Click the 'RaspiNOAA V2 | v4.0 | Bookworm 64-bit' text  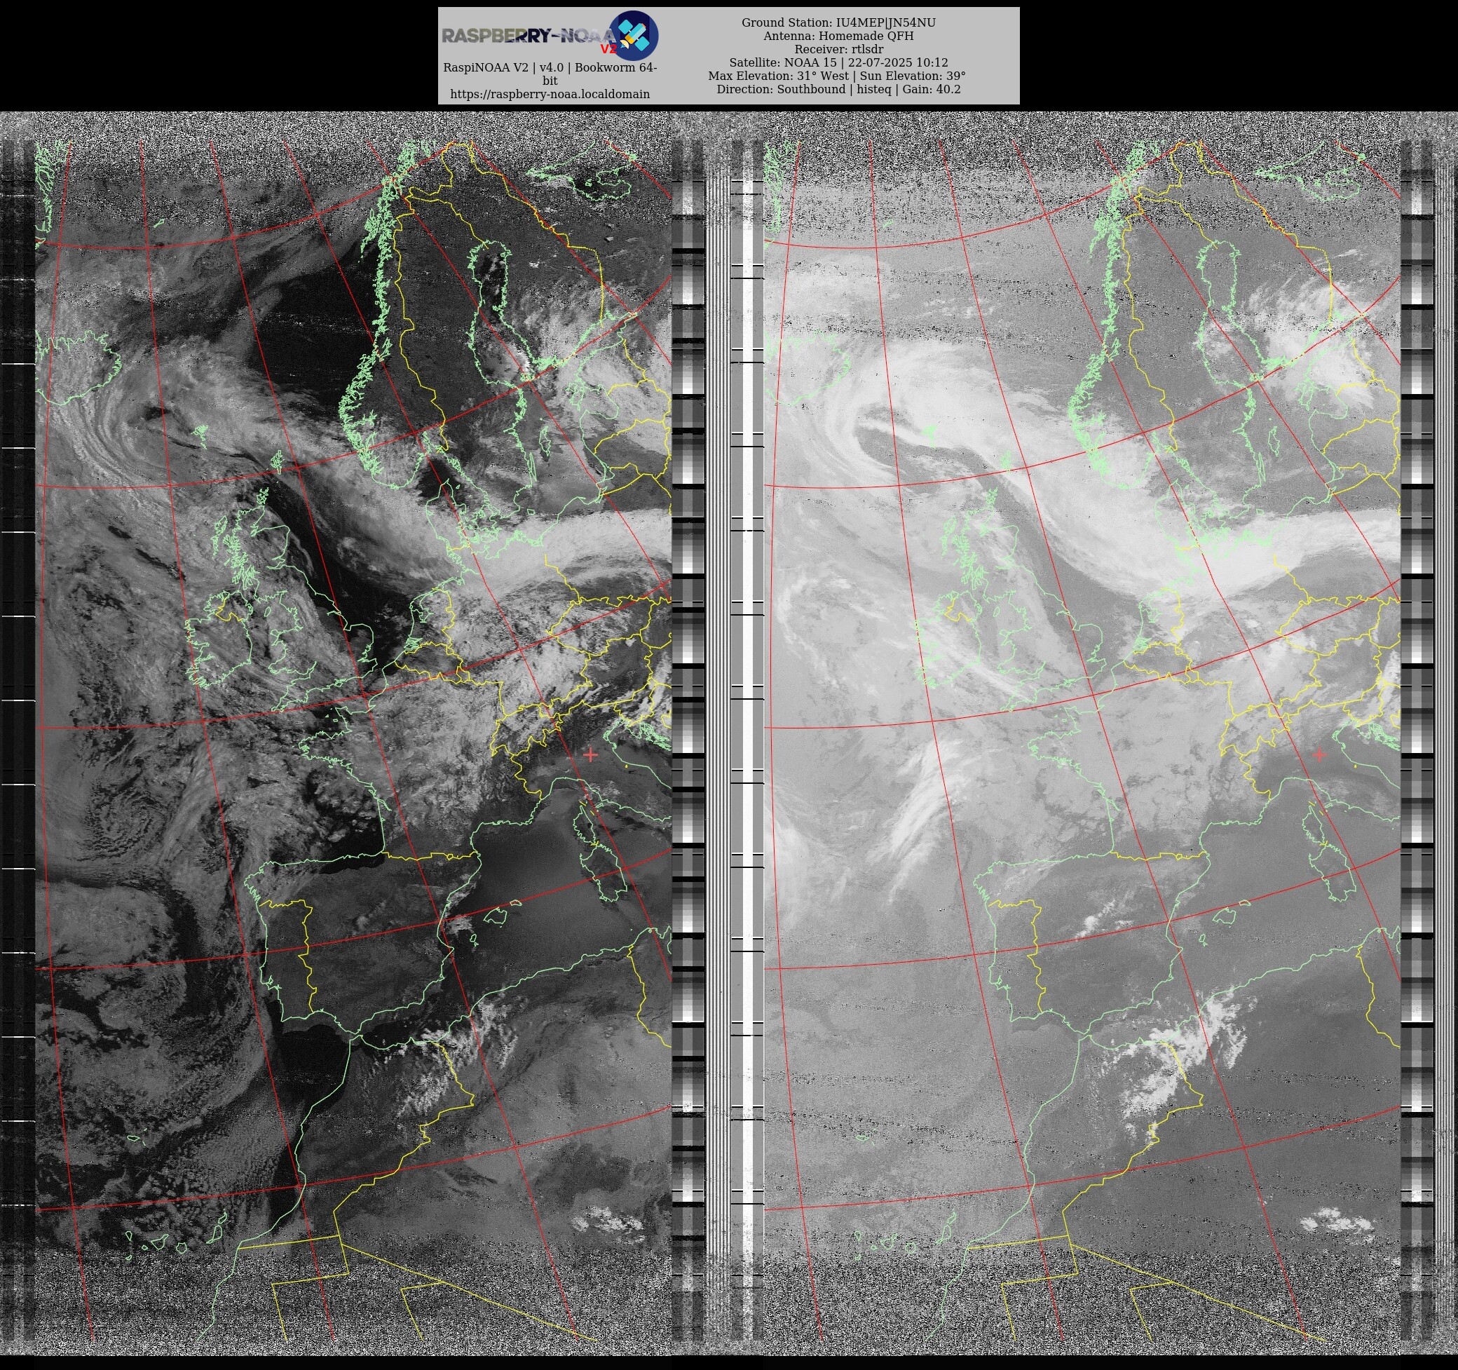[x=550, y=74]
